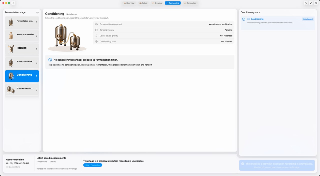Expand Fermentation overview with its chevron
The image size is (320, 176).
36,22
